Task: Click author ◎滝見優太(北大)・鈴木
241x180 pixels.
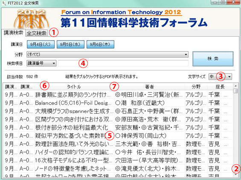Action: 148,169
